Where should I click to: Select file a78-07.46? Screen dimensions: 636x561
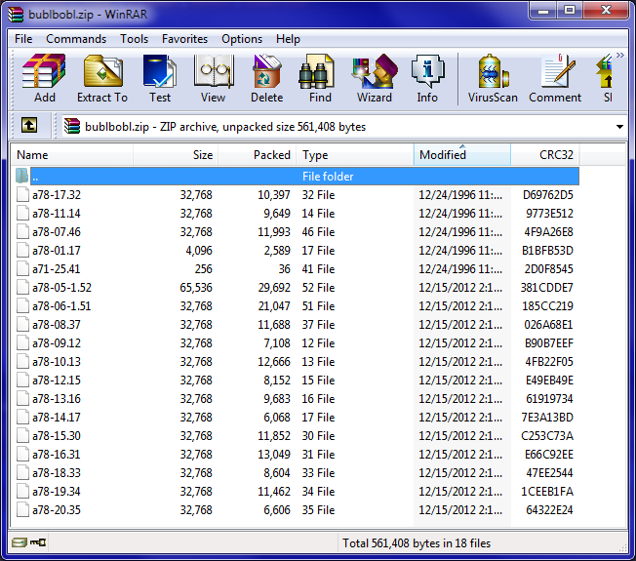click(x=57, y=232)
